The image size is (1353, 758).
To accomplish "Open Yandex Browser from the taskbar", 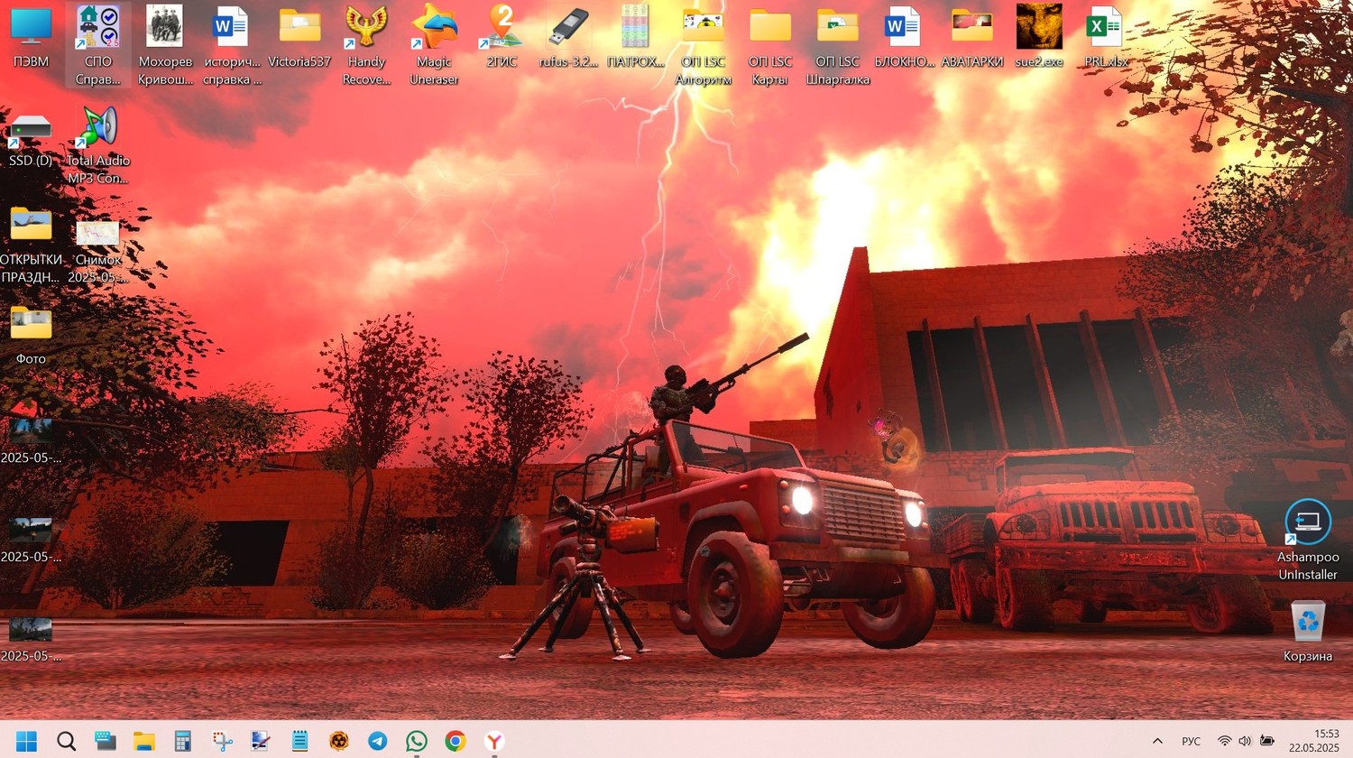I will click(x=494, y=741).
